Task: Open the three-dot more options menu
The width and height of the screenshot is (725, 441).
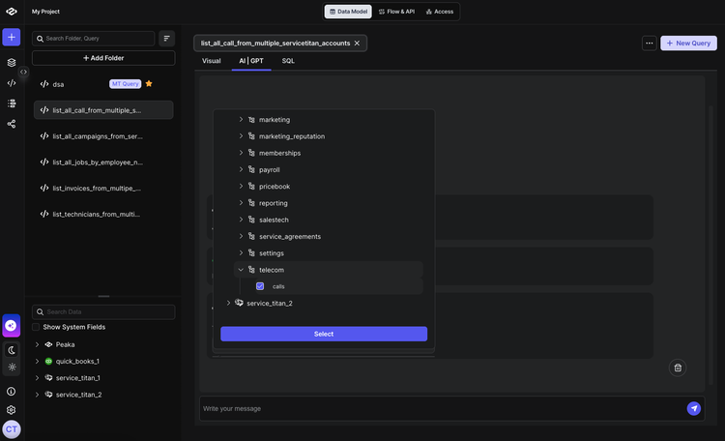Action: click(x=649, y=44)
